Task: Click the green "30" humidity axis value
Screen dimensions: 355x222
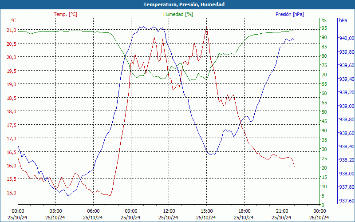Action: tap(324, 149)
